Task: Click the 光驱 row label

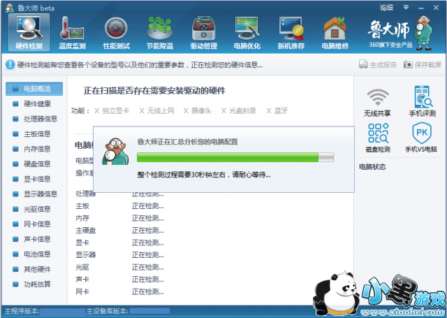Action: click(x=82, y=267)
